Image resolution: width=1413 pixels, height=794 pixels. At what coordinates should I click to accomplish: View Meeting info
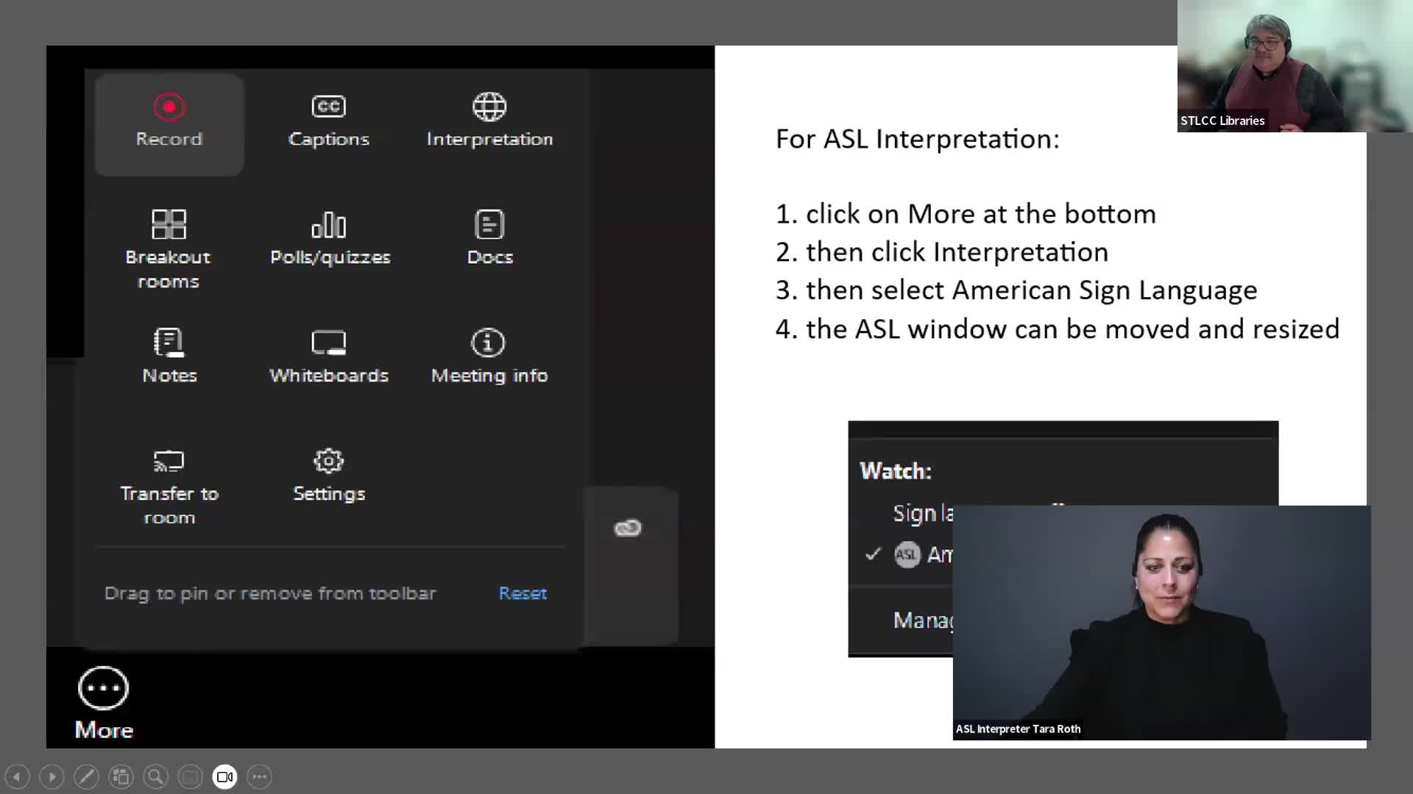[x=489, y=357]
